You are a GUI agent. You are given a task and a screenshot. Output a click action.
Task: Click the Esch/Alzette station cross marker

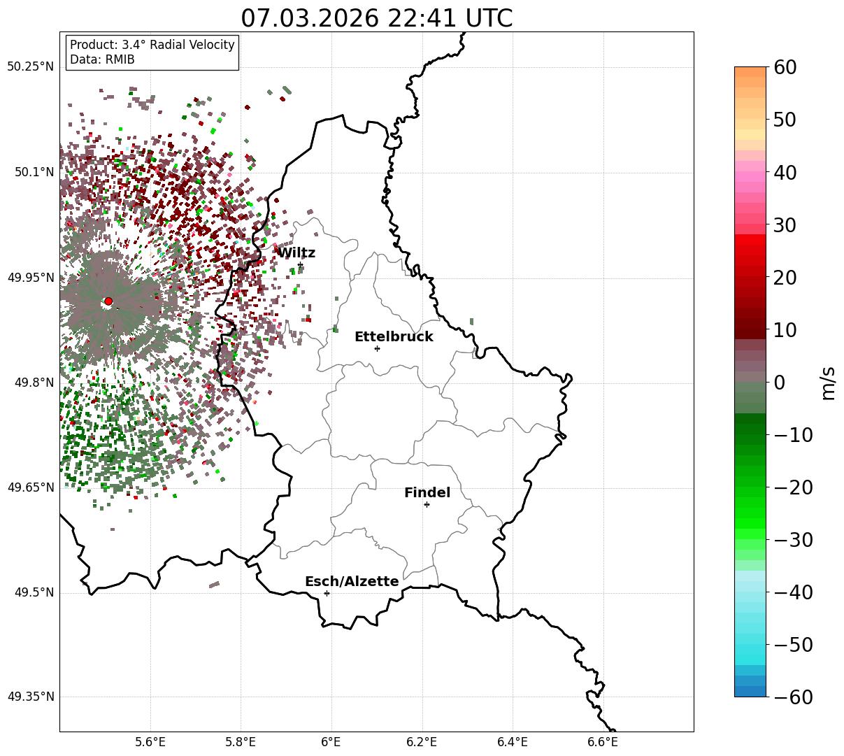[327, 593]
